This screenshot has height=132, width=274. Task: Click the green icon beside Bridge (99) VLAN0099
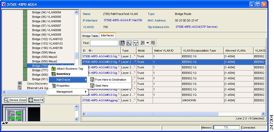(x=25, y=35)
